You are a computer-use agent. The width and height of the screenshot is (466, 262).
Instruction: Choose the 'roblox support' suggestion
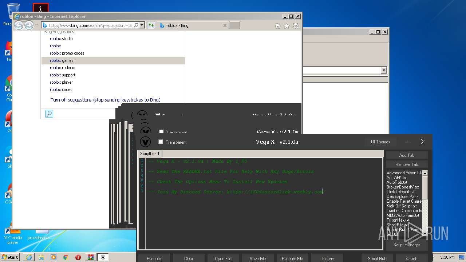[x=113, y=75]
